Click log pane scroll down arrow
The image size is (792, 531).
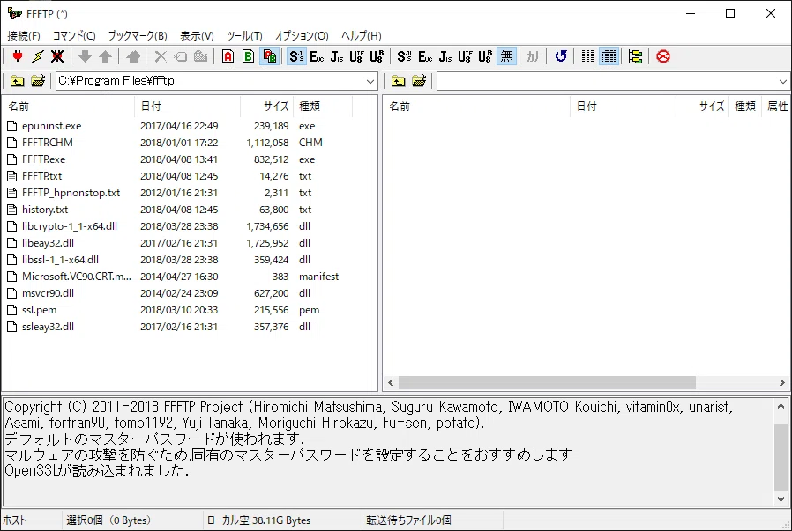tap(781, 499)
